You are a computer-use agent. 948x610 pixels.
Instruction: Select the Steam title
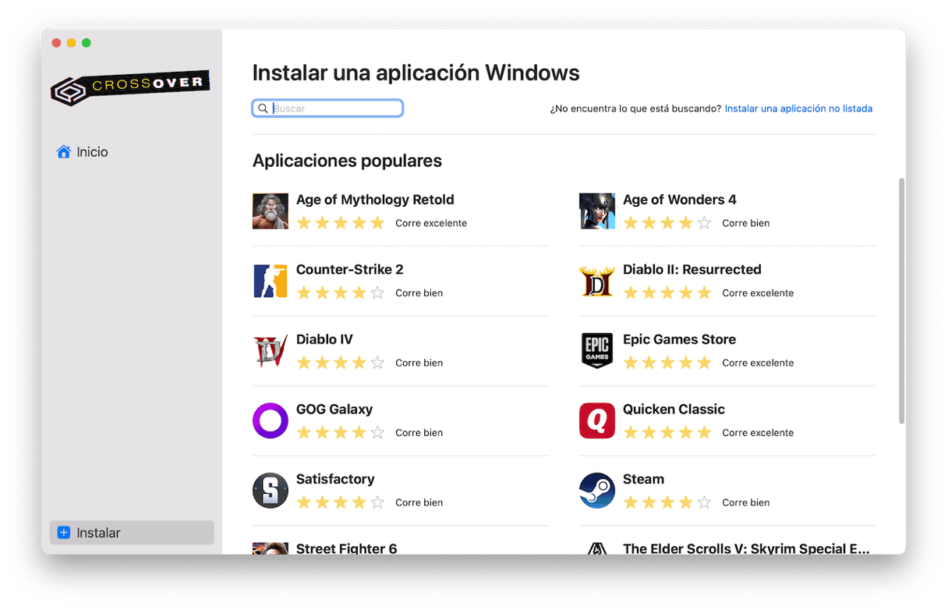644,479
